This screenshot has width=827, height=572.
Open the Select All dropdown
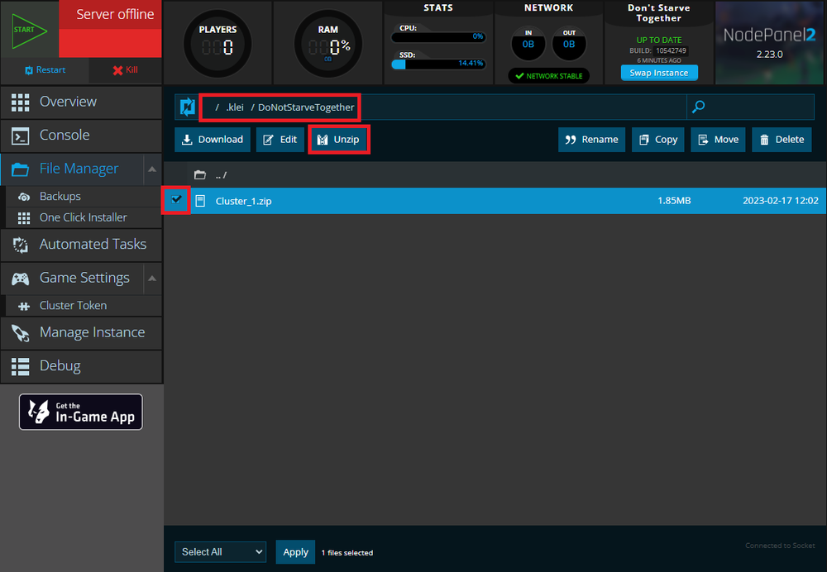pyautogui.click(x=220, y=551)
